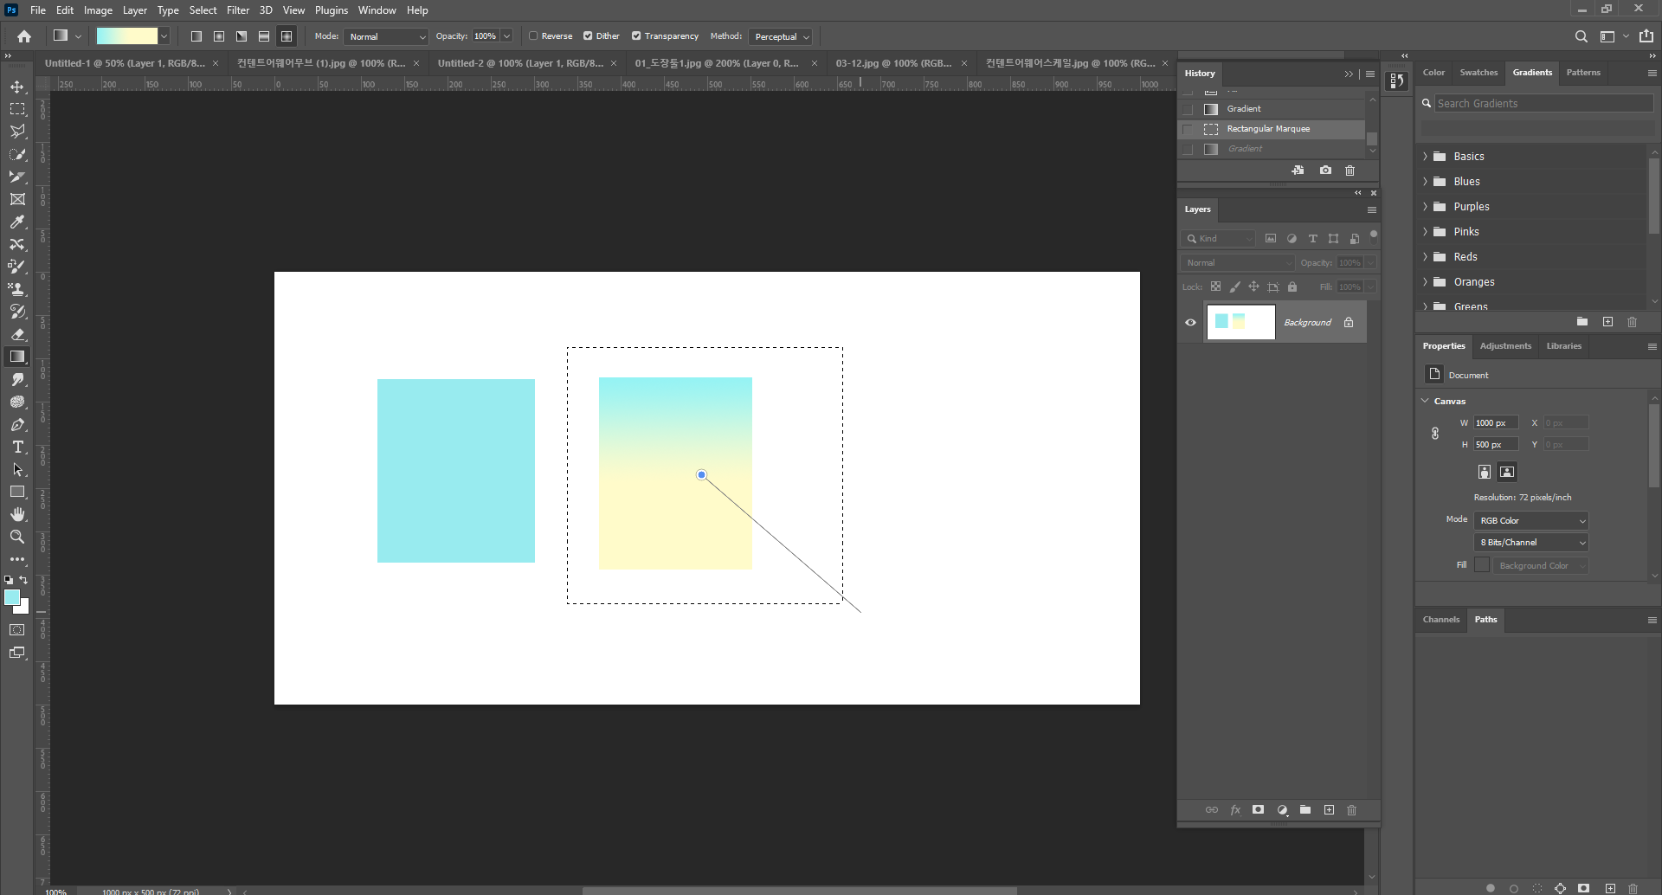Select the Hand tool
The width and height of the screenshot is (1662, 895).
[x=17, y=514]
